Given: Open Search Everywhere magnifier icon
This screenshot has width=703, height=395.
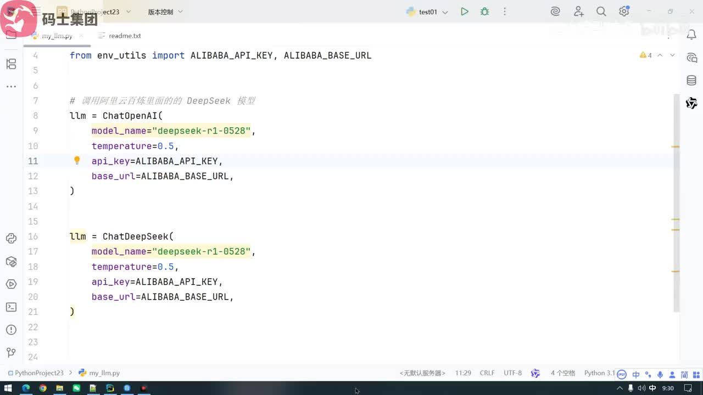Looking at the screenshot, I should pyautogui.click(x=601, y=12).
